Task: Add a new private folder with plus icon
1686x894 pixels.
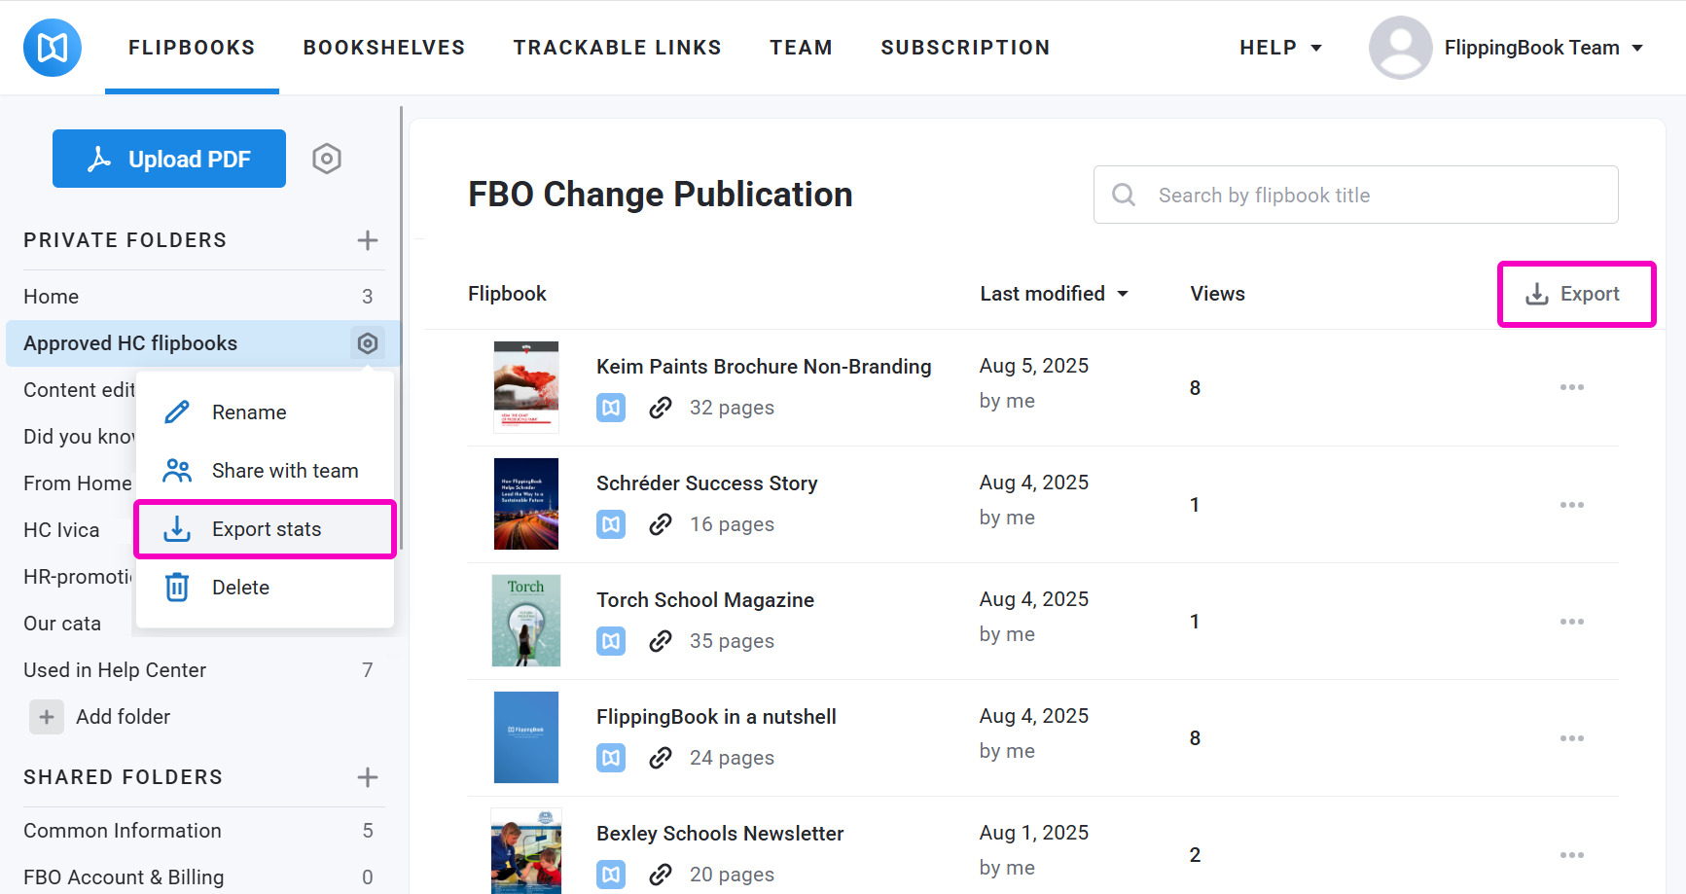Action: click(367, 240)
